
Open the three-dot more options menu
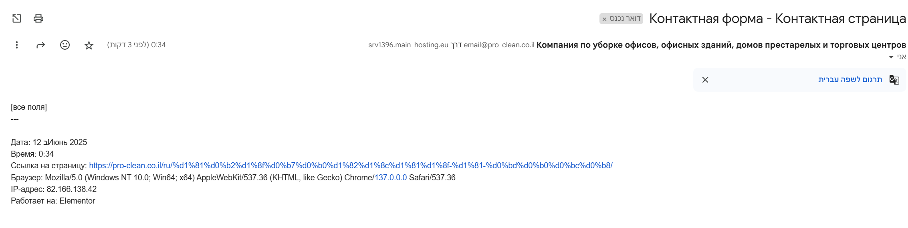tap(17, 45)
